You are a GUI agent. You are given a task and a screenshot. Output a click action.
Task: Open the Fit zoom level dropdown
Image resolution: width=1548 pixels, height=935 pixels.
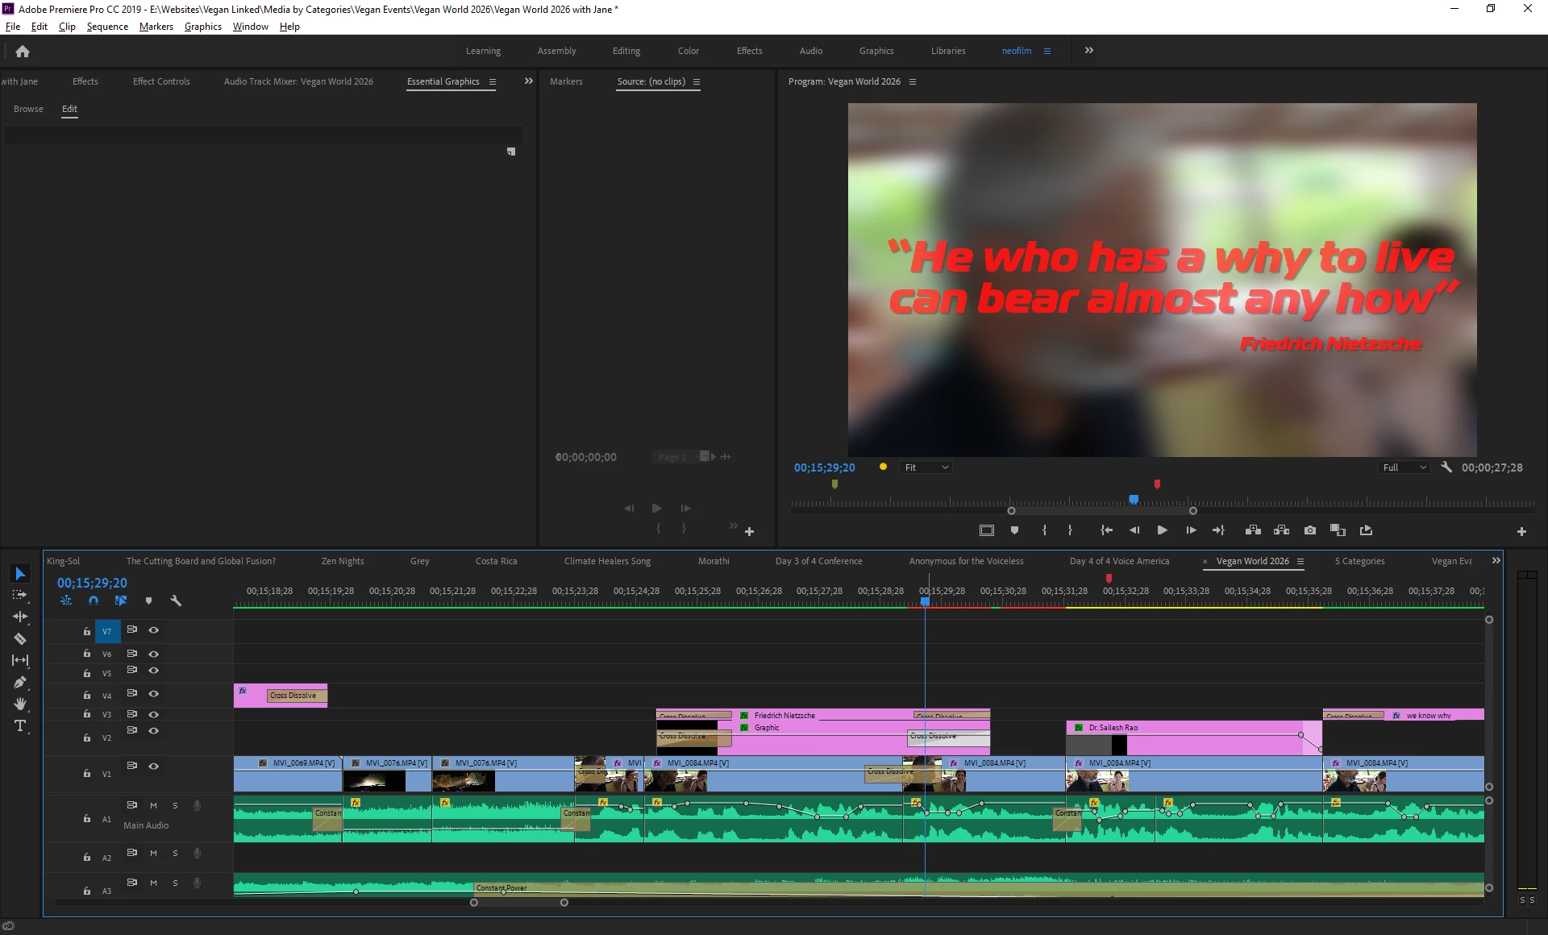click(926, 467)
